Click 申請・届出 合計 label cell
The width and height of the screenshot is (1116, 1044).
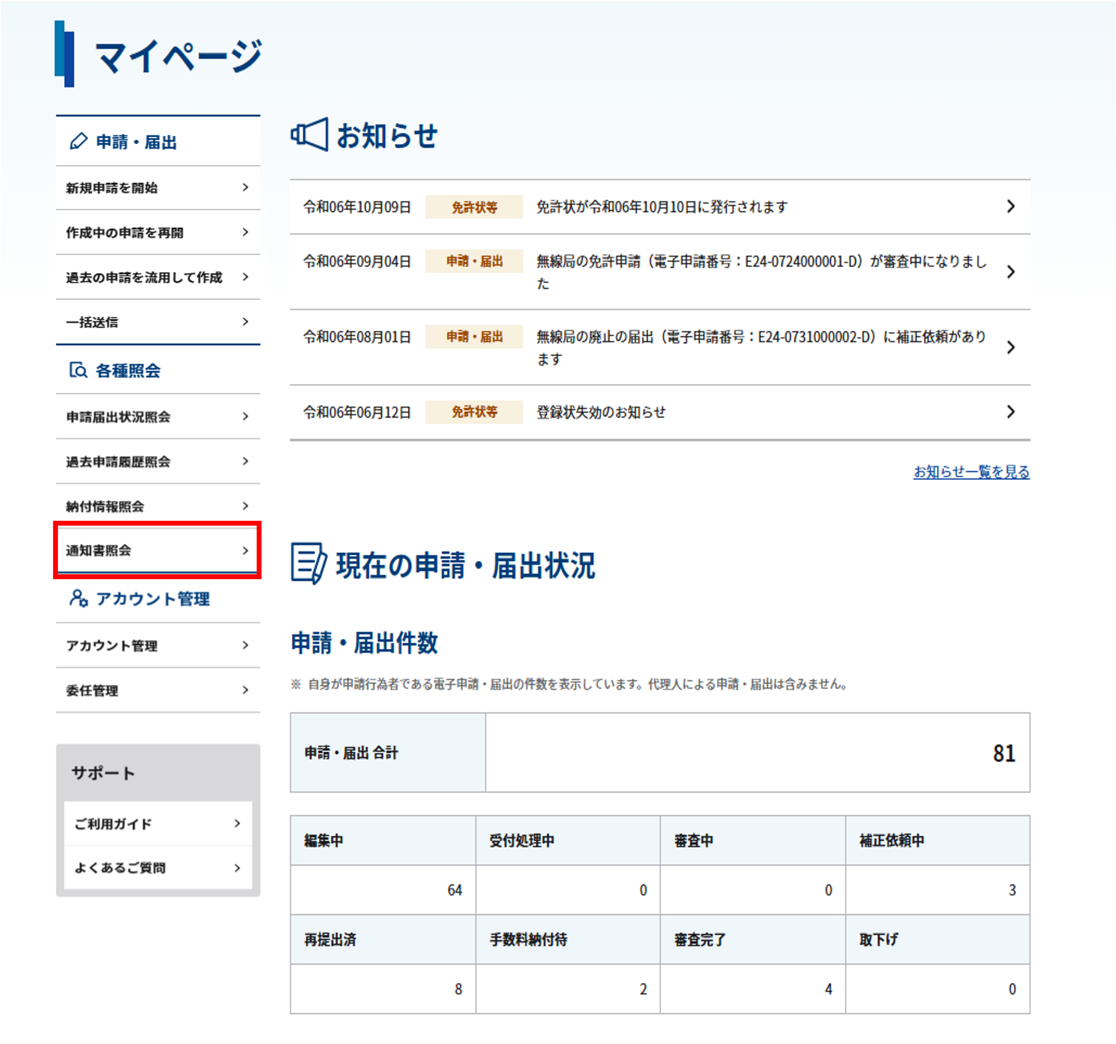(388, 753)
